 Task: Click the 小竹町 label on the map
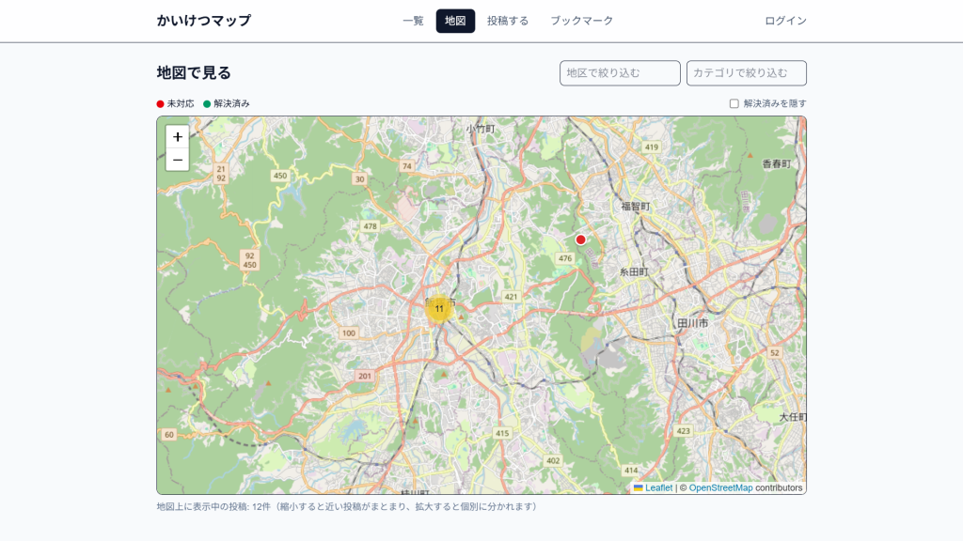481,129
